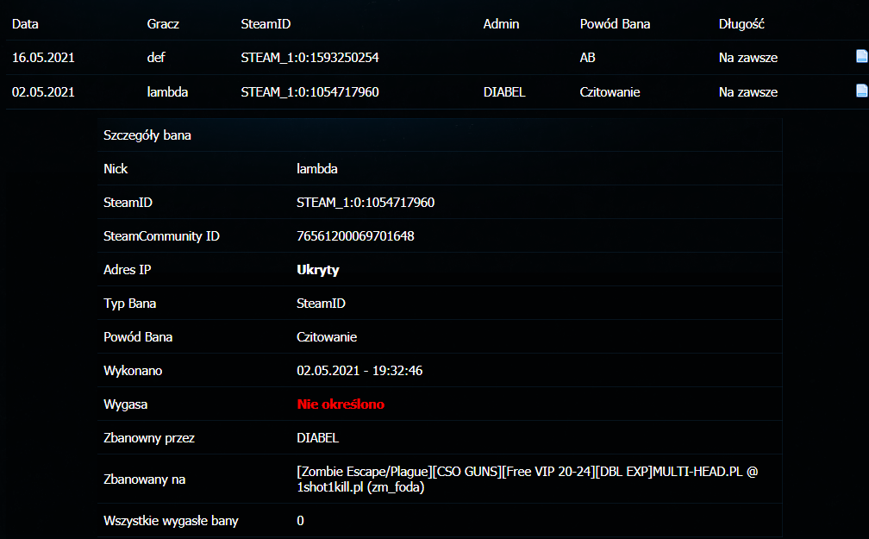The height and width of the screenshot is (539, 869).
Task: Open the MULTI-HEAD.PL server name link
Action: 526,479
